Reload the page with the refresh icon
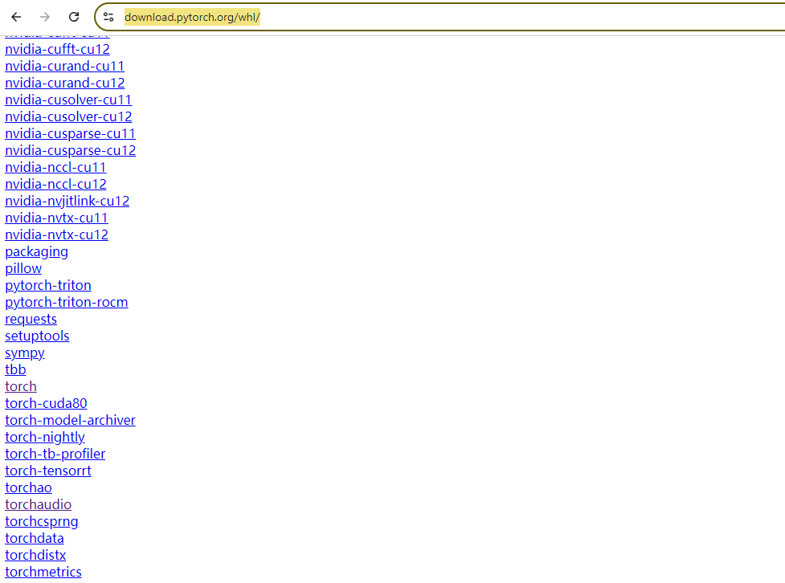 [74, 17]
